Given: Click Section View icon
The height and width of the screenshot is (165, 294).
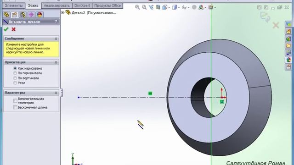Looking at the screenshot, I should tap(158, 7).
